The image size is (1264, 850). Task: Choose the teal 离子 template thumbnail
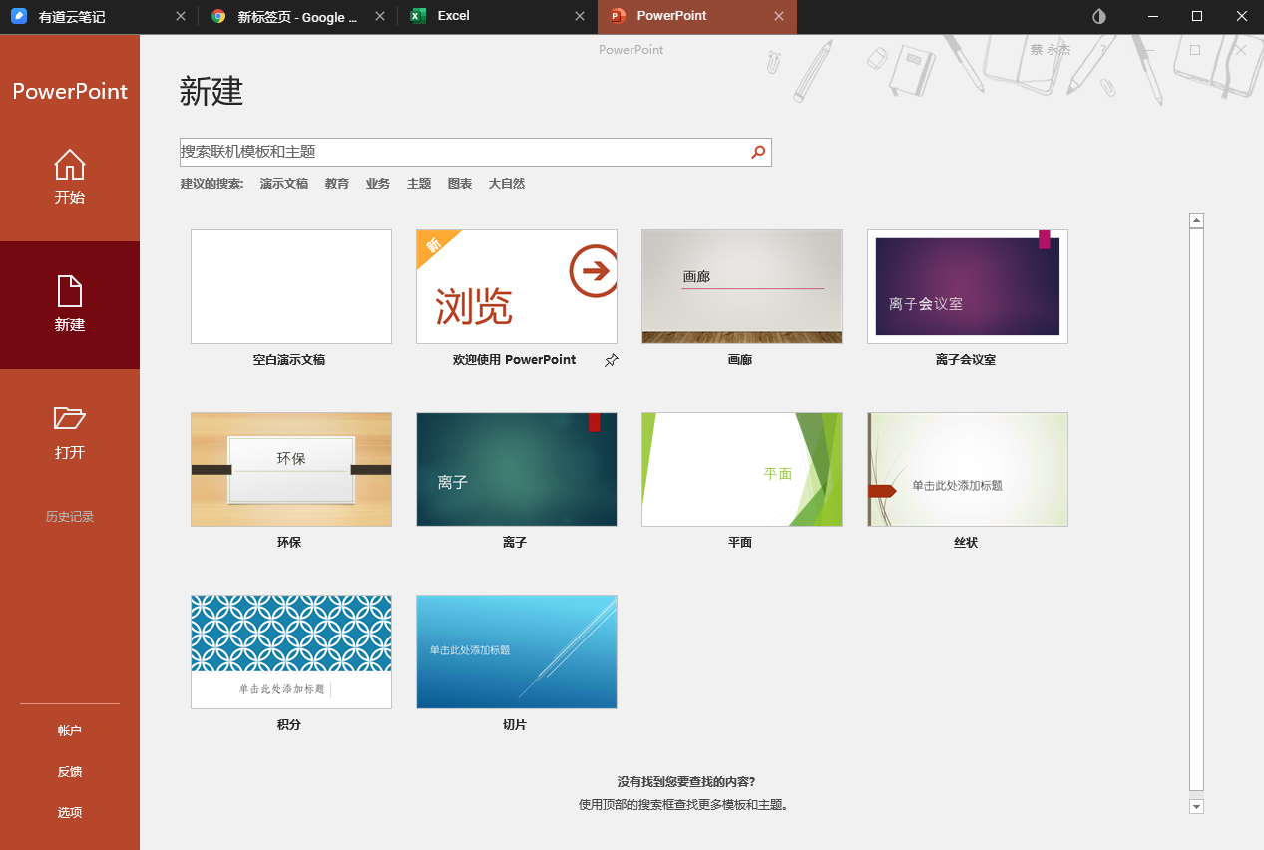517,470
